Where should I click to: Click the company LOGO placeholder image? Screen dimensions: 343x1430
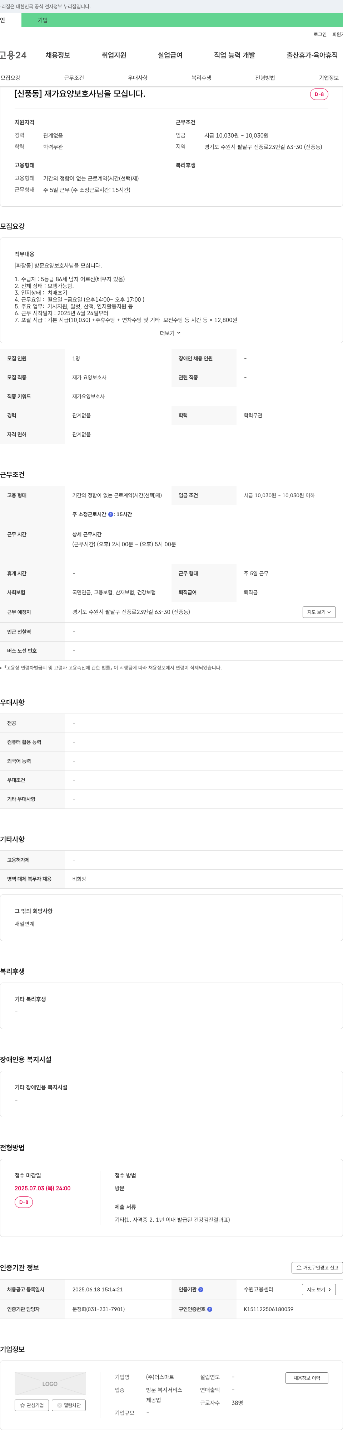(50, 1383)
